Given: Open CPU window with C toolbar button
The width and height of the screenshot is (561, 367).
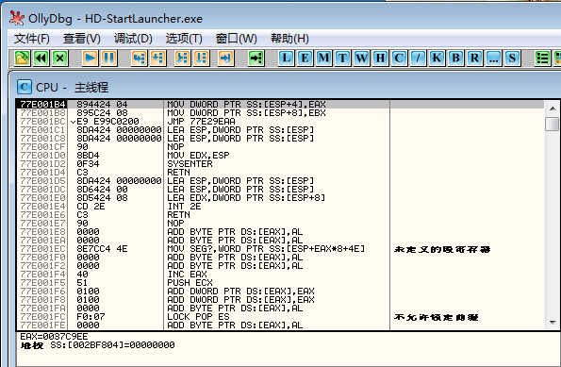Looking at the screenshot, I should [399, 58].
